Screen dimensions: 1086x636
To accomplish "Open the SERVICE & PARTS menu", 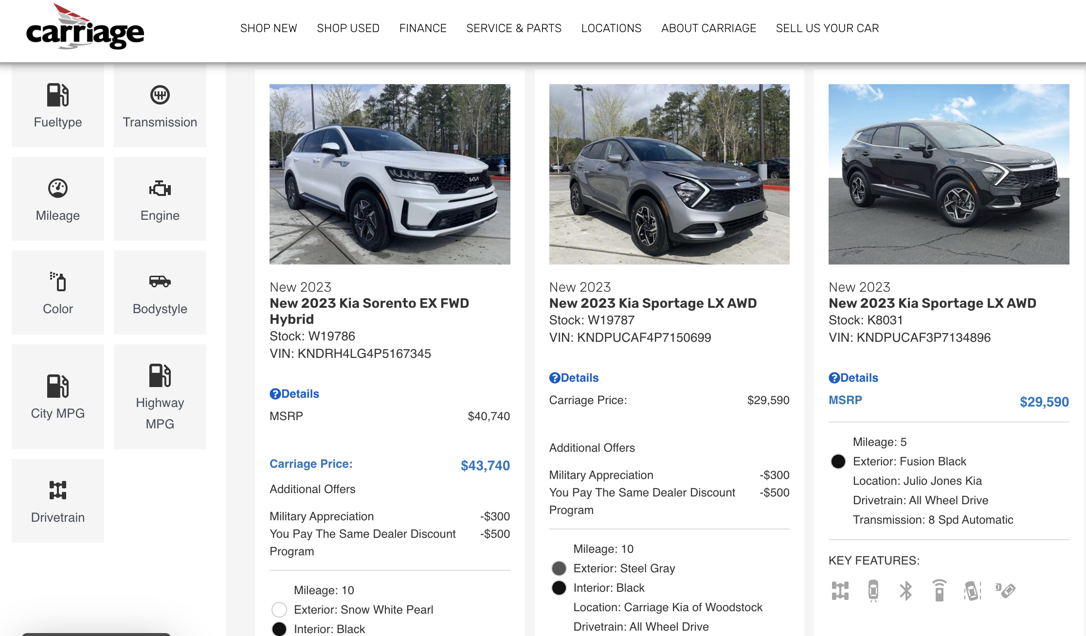I will click(514, 28).
